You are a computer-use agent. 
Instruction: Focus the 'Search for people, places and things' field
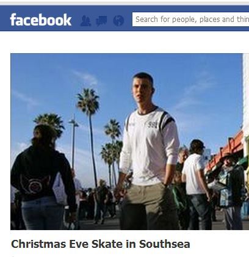pos(190,20)
